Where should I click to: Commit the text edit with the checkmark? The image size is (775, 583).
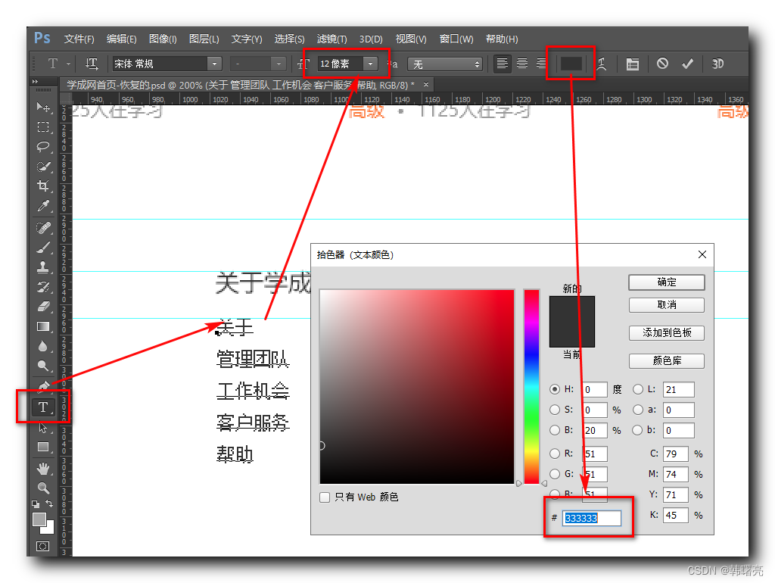tap(687, 64)
